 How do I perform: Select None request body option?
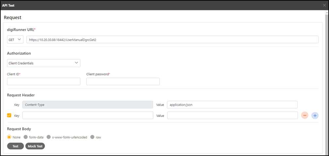pos(9,137)
